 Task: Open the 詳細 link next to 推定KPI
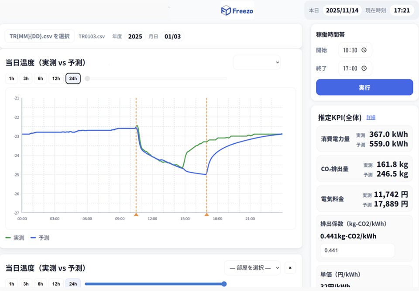click(x=371, y=118)
